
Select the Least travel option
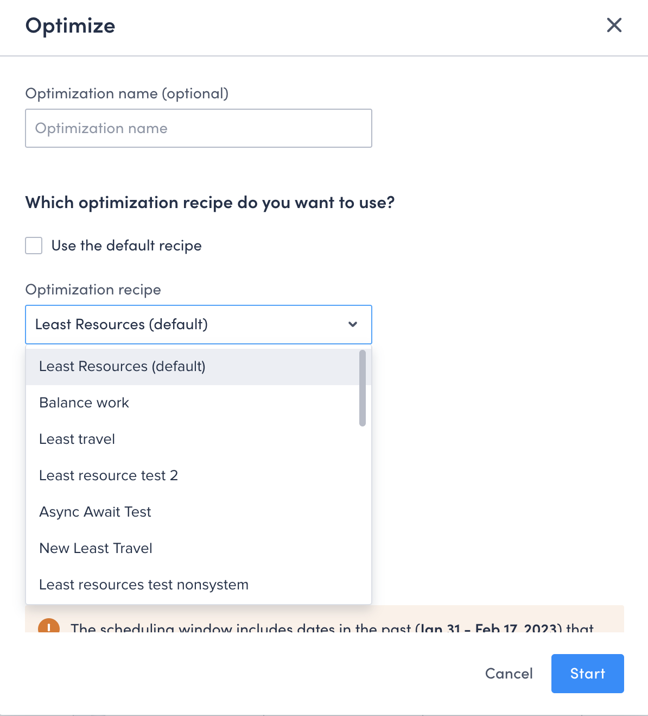point(77,439)
